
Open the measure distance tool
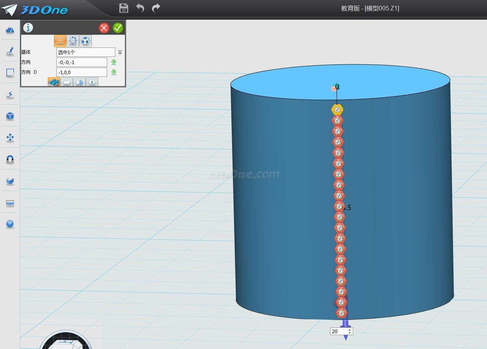pos(10,203)
